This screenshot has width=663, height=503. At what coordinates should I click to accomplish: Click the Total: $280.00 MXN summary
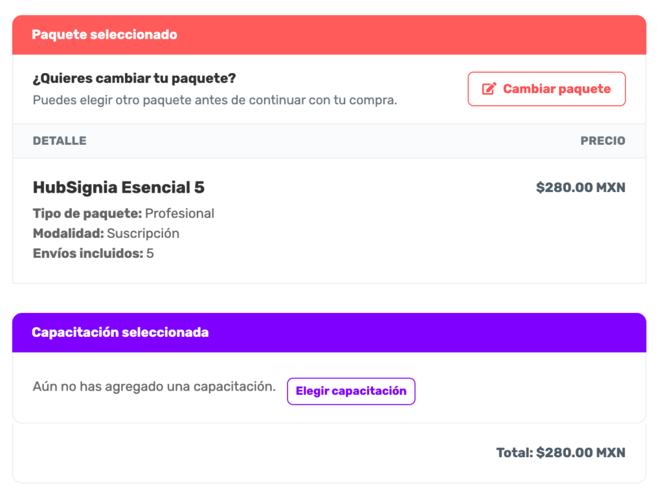pyautogui.click(x=561, y=453)
